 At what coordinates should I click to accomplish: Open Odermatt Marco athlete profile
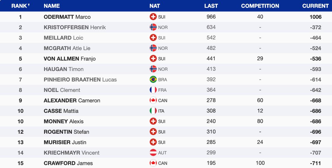[x=67, y=17]
